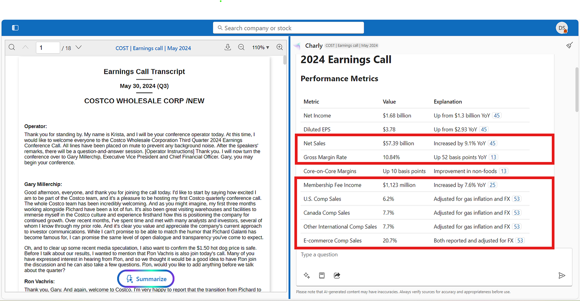Click the Search company or stock field
The image size is (580, 301).
(x=288, y=28)
